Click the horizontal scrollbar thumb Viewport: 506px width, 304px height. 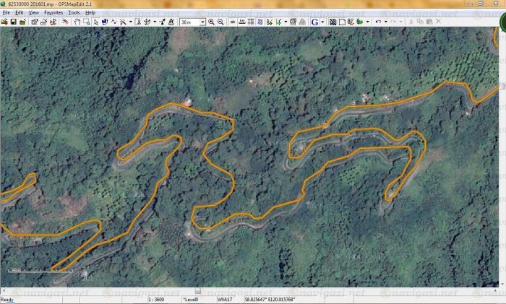(198, 291)
